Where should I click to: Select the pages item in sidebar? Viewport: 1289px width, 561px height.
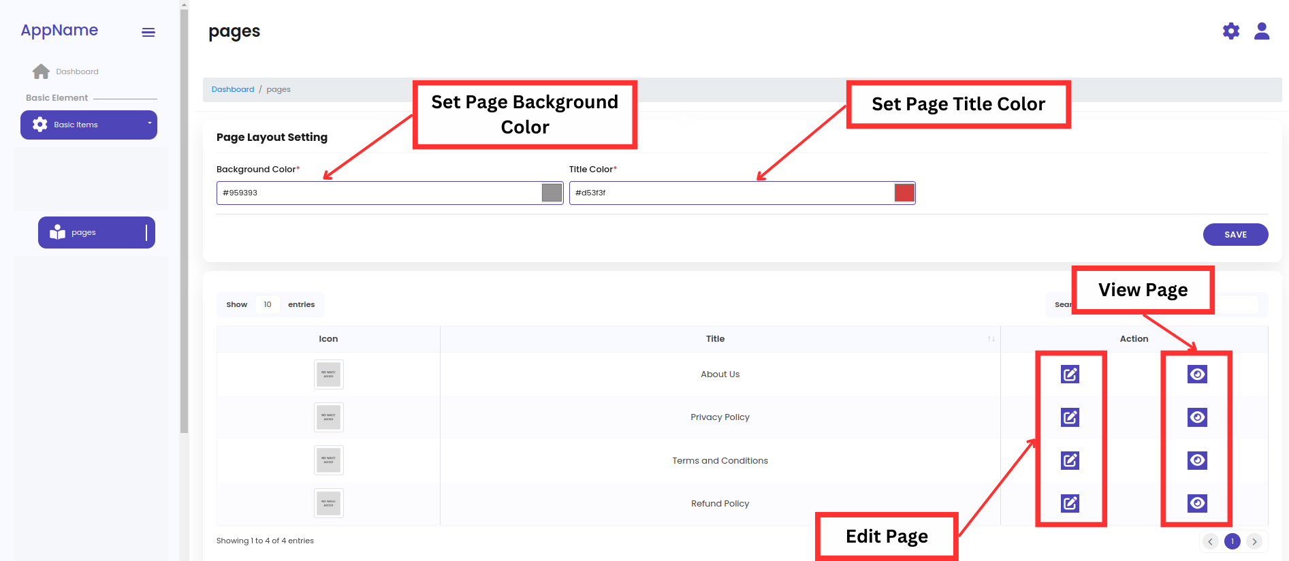coord(96,233)
